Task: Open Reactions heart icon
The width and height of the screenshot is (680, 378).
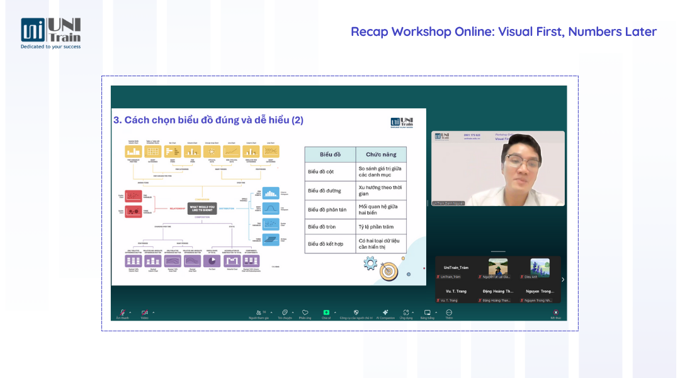Action: tap(305, 312)
